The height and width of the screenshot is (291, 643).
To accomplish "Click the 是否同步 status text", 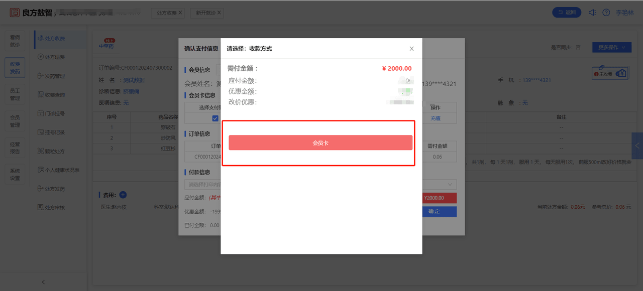I will tap(566, 47).
